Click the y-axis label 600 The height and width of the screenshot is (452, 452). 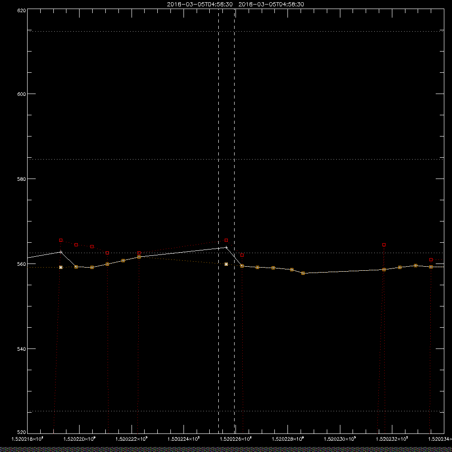coord(22,94)
